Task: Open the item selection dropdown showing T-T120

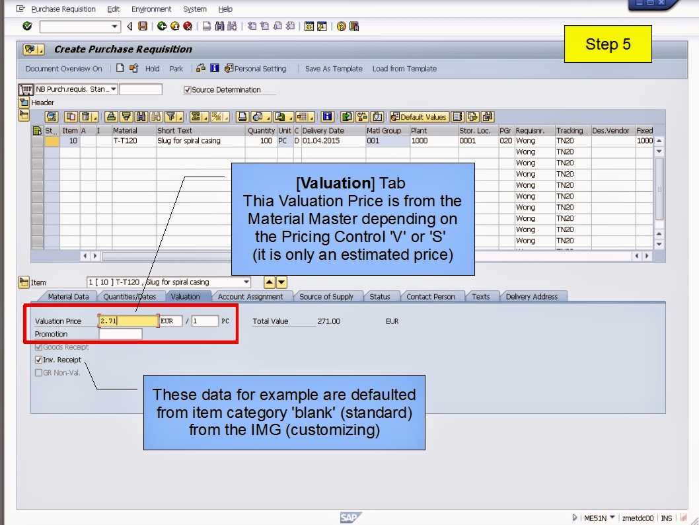Action: pyautogui.click(x=246, y=282)
